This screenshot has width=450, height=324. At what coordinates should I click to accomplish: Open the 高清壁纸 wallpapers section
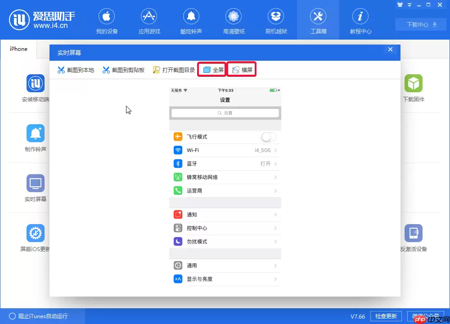click(234, 20)
